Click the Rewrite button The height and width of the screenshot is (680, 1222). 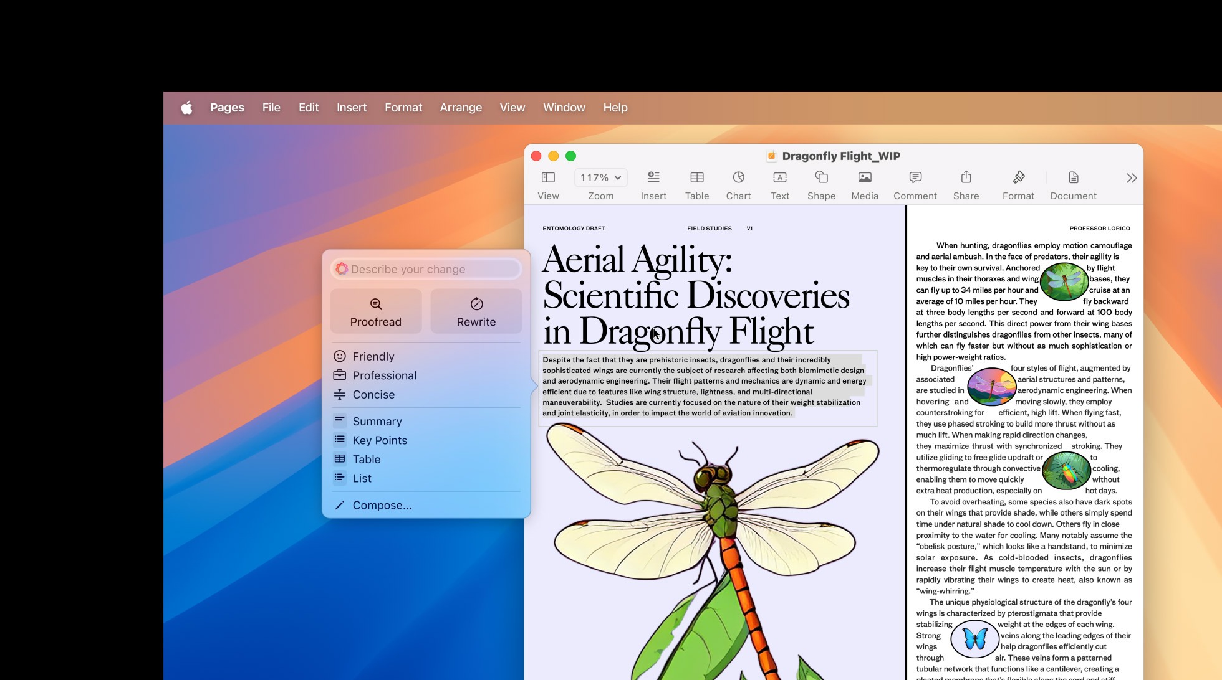476,311
